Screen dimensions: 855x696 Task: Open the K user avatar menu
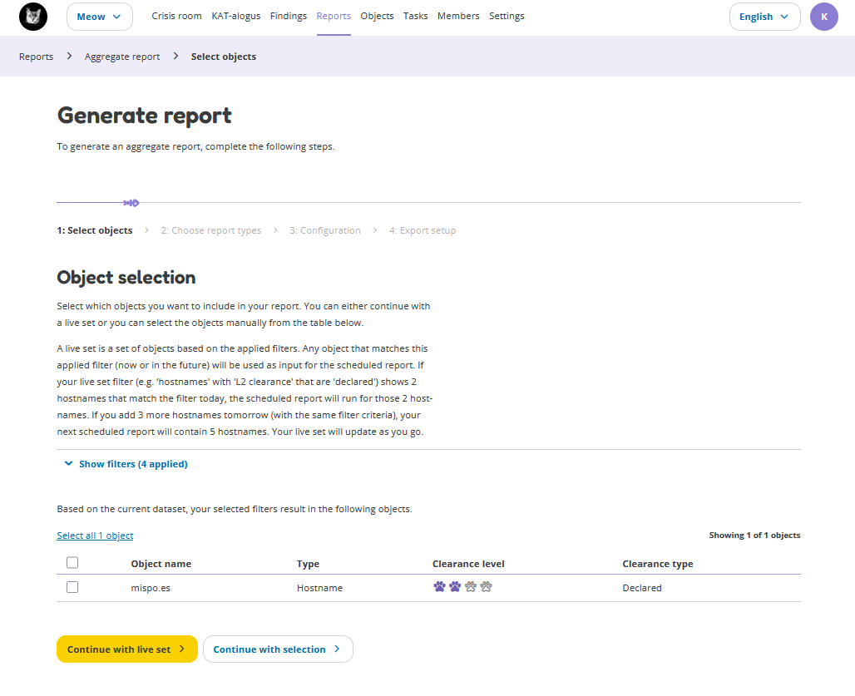click(x=823, y=17)
